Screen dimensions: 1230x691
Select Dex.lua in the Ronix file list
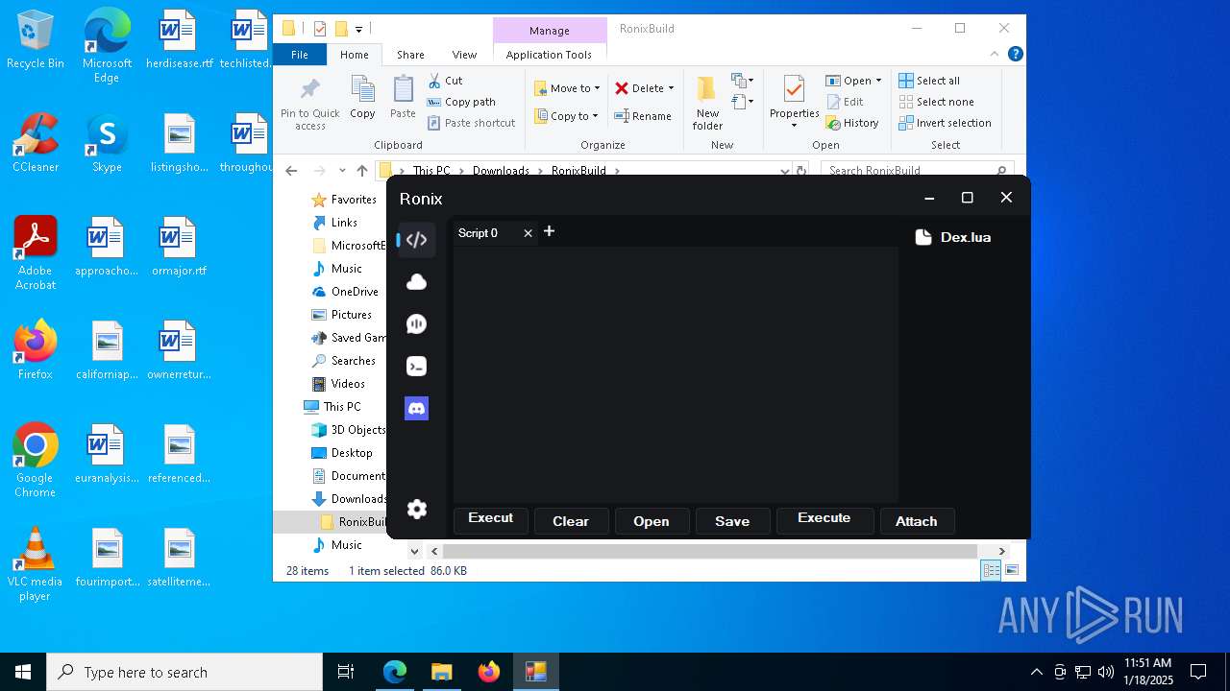click(953, 237)
